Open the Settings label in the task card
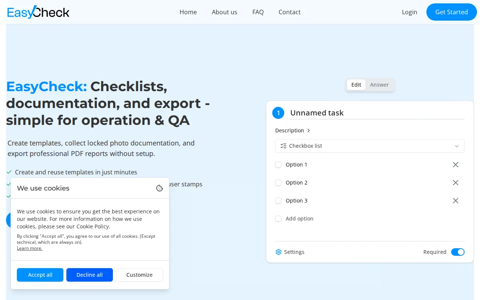This screenshot has width=480, height=300. (x=294, y=252)
